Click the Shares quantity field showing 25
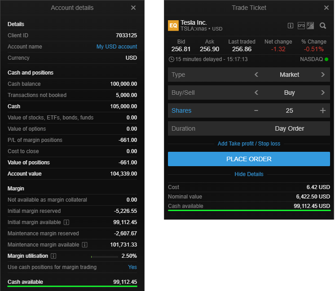The width and height of the screenshot is (335, 291). (x=289, y=110)
